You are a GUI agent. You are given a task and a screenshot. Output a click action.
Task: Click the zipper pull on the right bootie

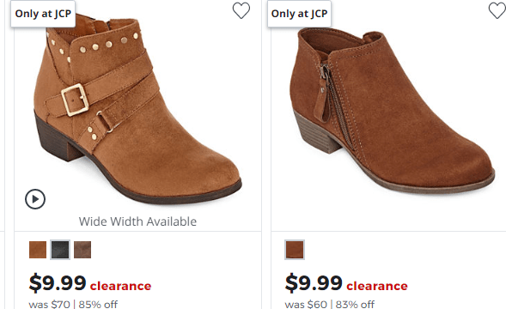321,104
